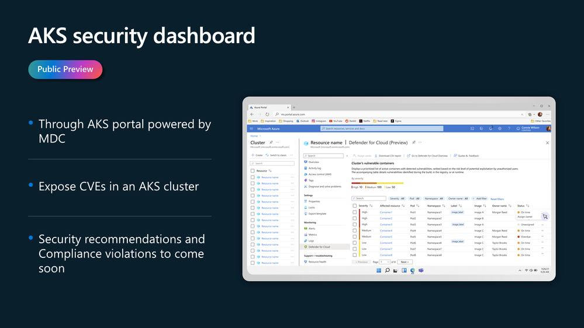Image resolution: width=584 pixels, height=328 pixels.
Task: Open Microsoft Edge in the taskbar
Action: point(413,270)
